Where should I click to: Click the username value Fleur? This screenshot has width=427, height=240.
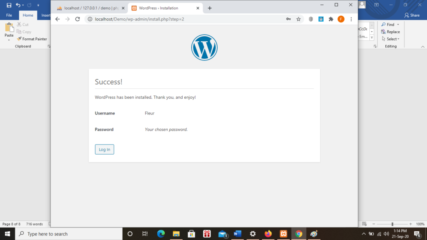(x=150, y=113)
